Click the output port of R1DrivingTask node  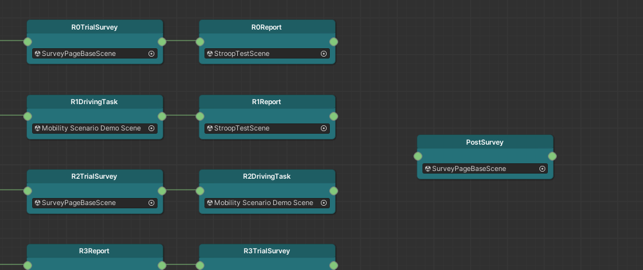pos(162,116)
